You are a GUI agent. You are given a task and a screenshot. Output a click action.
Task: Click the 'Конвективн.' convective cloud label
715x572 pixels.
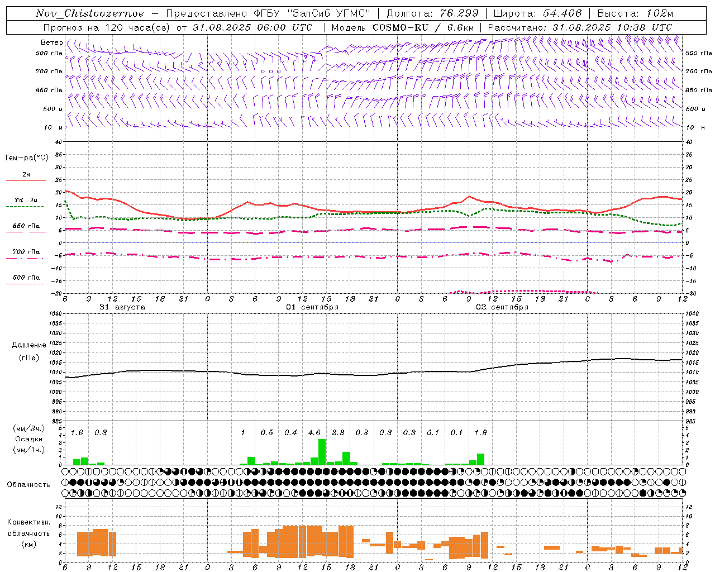[28, 522]
